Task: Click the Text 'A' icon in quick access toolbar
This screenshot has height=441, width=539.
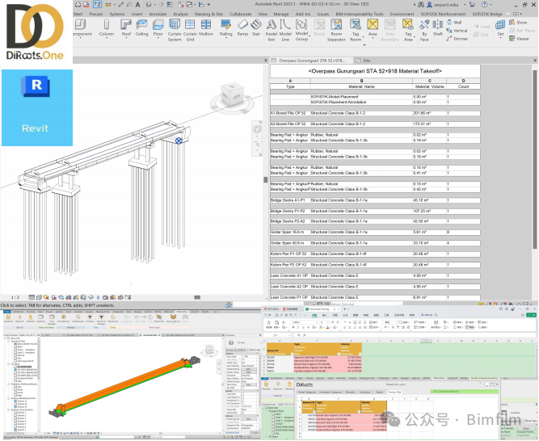Action: click(137, 5)
